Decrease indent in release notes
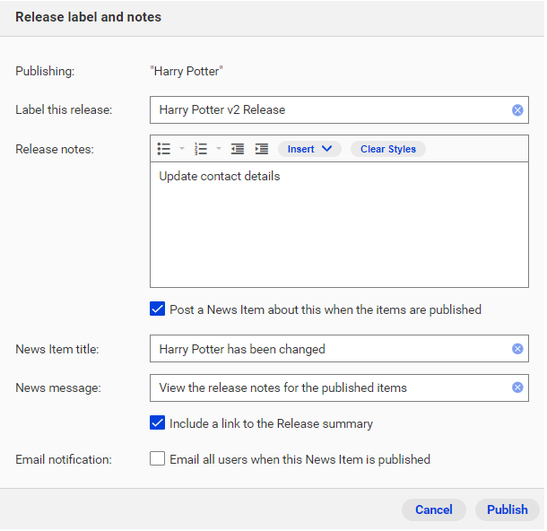The image size is (547, 531). pos(238,149)
